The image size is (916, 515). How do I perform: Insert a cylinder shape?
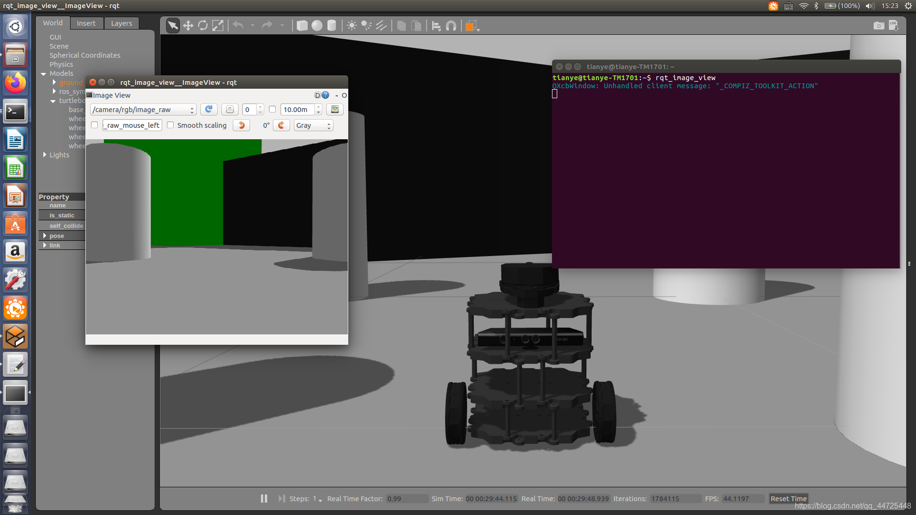pyautogui.click(x=332, y=26)
